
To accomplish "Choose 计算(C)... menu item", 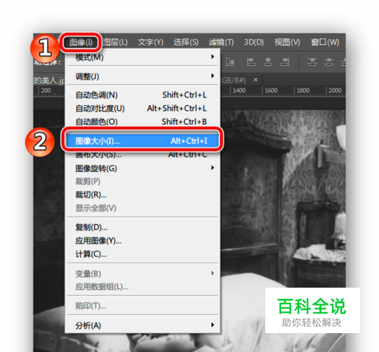I will point(143,254).
